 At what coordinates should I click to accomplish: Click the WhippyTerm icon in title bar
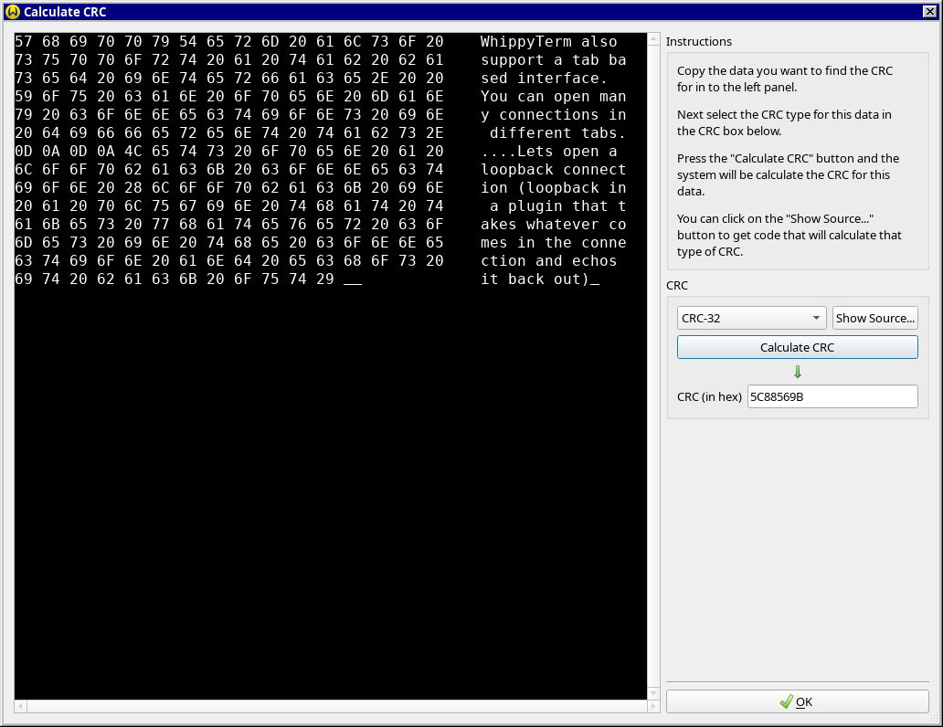tap(12, 12)
